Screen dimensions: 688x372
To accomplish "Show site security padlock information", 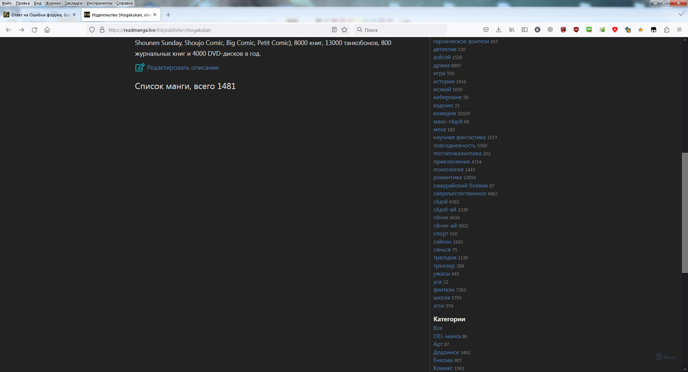I will click(102, 30).
